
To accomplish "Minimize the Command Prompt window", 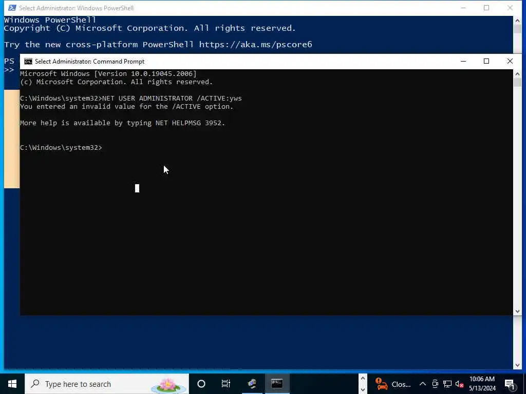I will [x=463, y=62].
